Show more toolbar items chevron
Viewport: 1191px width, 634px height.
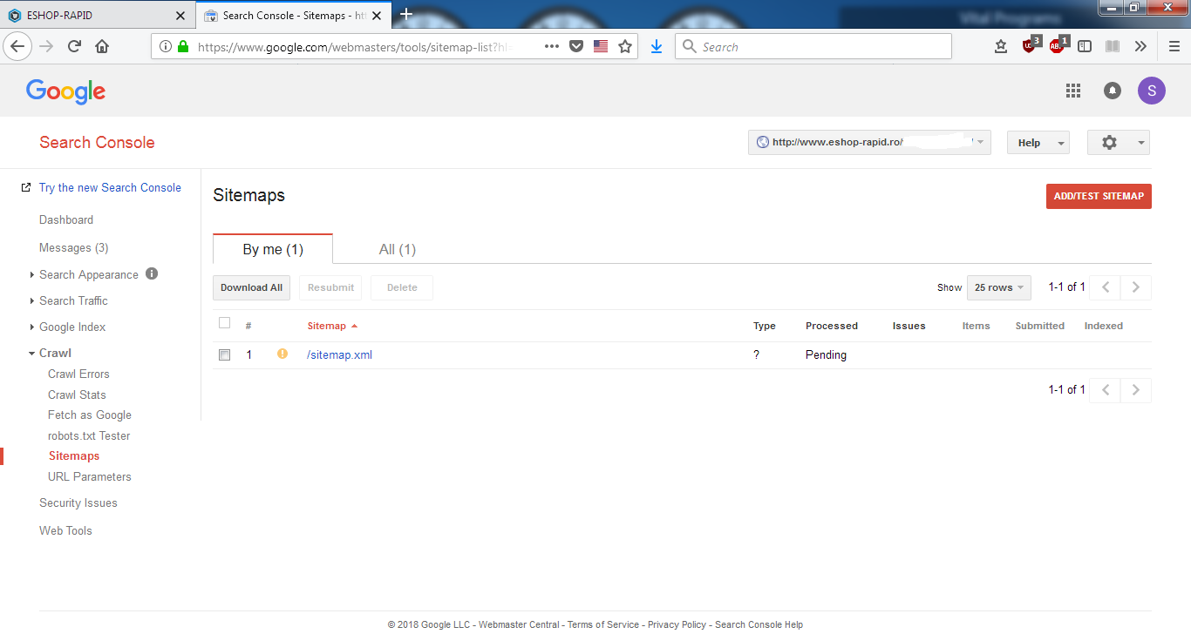[x=1140, y=47]
